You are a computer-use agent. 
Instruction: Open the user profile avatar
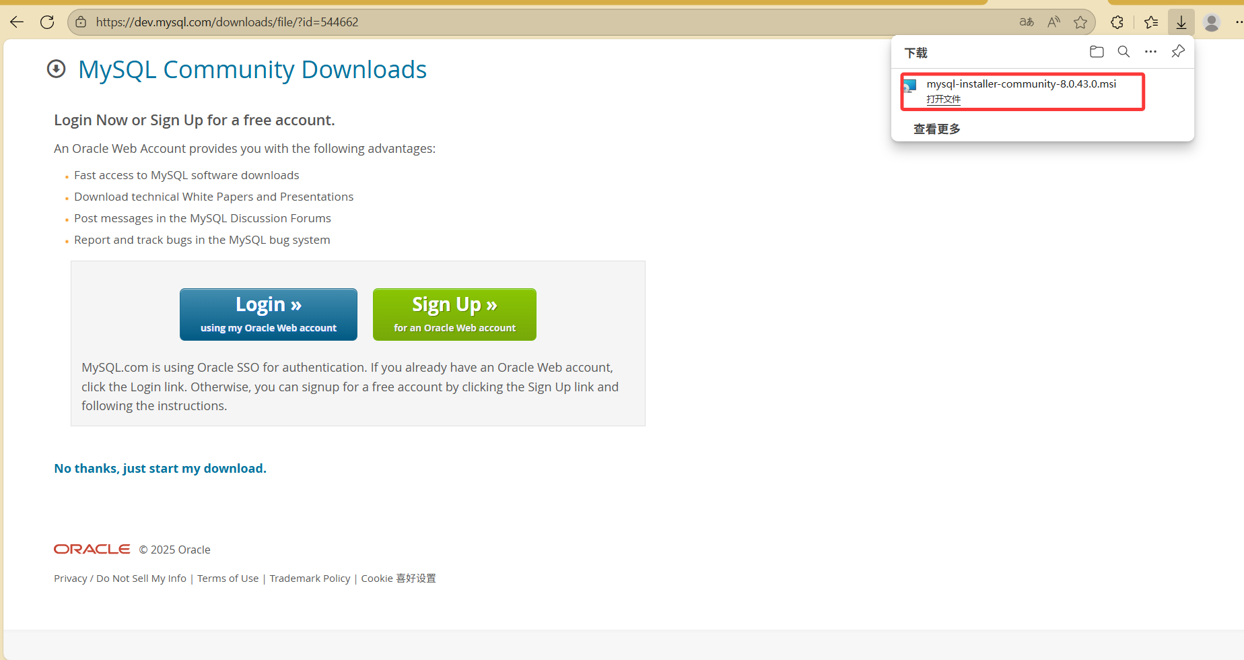1212,22
